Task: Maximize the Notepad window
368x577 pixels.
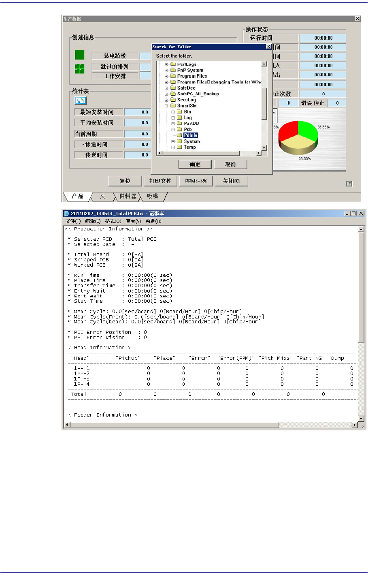Action: pos(353,214)
